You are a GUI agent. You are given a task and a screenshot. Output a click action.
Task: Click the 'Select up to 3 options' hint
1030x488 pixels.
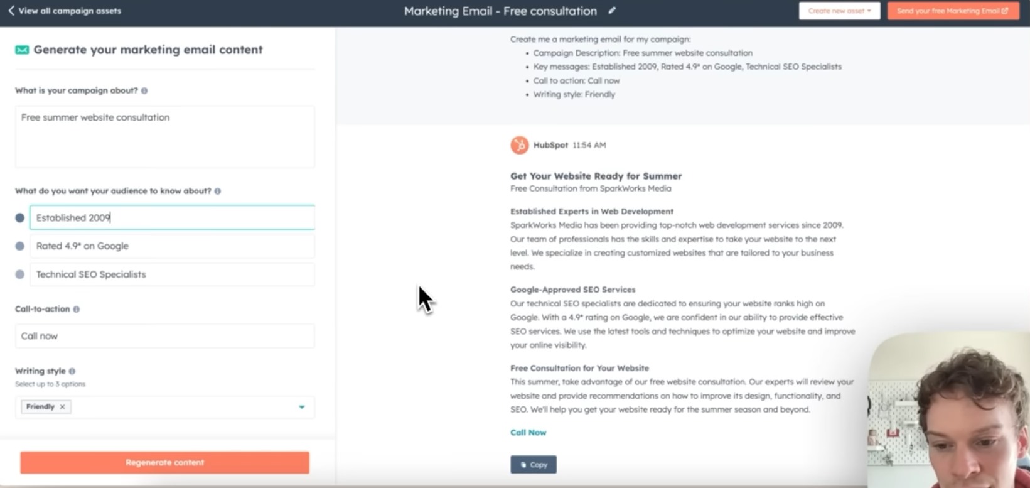(50, 384)
